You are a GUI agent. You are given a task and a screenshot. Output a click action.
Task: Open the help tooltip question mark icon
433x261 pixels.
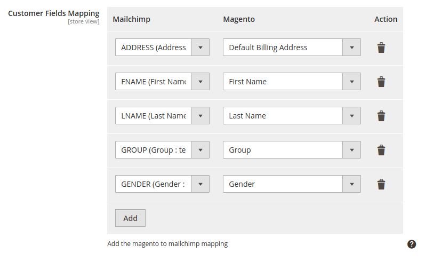(x=412, y=244)
